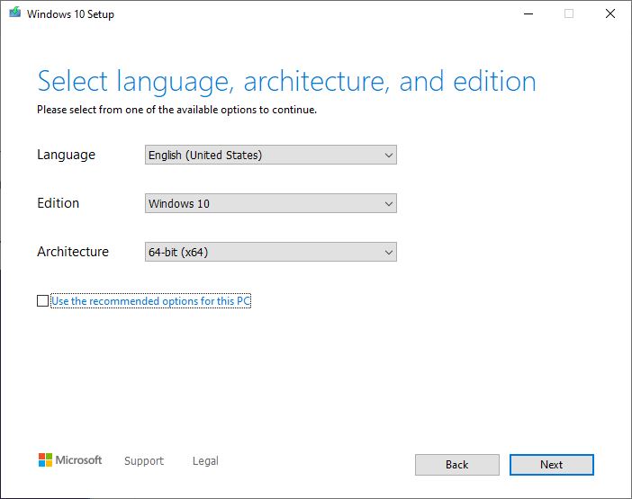Click the 'Language' field label

pyautogui.click(x=66, y=155)
